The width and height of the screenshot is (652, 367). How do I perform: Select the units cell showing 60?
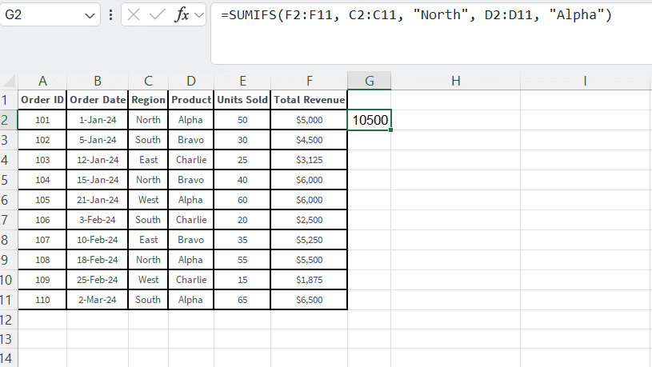pos(242,200)
